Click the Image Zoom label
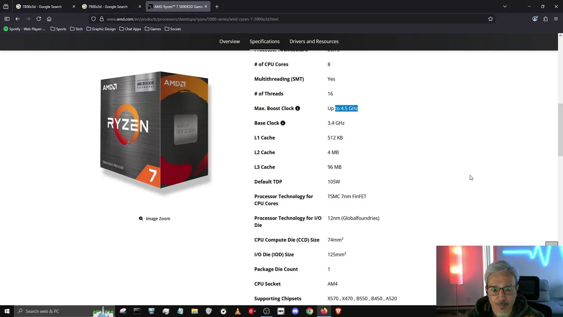The width and height of the screenshot is (563, 317). [158, 218]
